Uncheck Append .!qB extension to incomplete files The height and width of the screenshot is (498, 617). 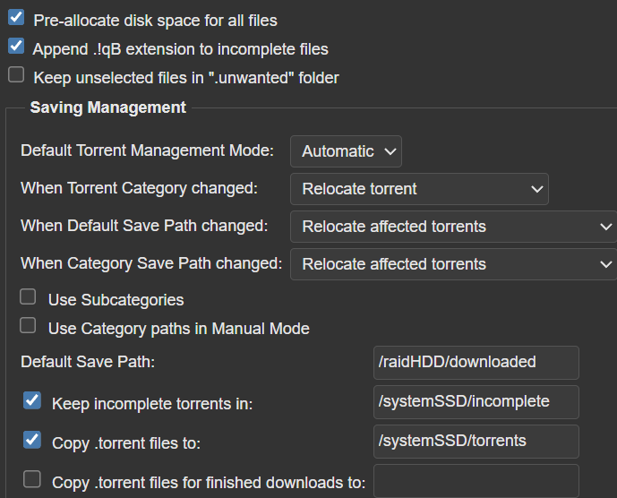(16, 47)
